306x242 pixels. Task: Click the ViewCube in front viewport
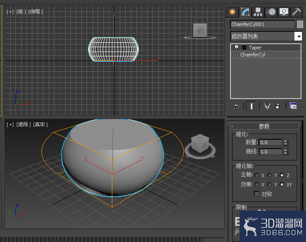[200, 30]
